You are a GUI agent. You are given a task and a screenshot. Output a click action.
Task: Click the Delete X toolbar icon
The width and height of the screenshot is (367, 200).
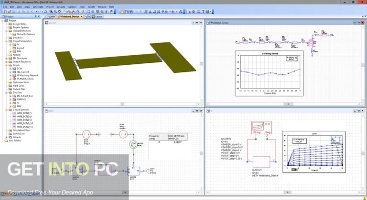(32, 11)
